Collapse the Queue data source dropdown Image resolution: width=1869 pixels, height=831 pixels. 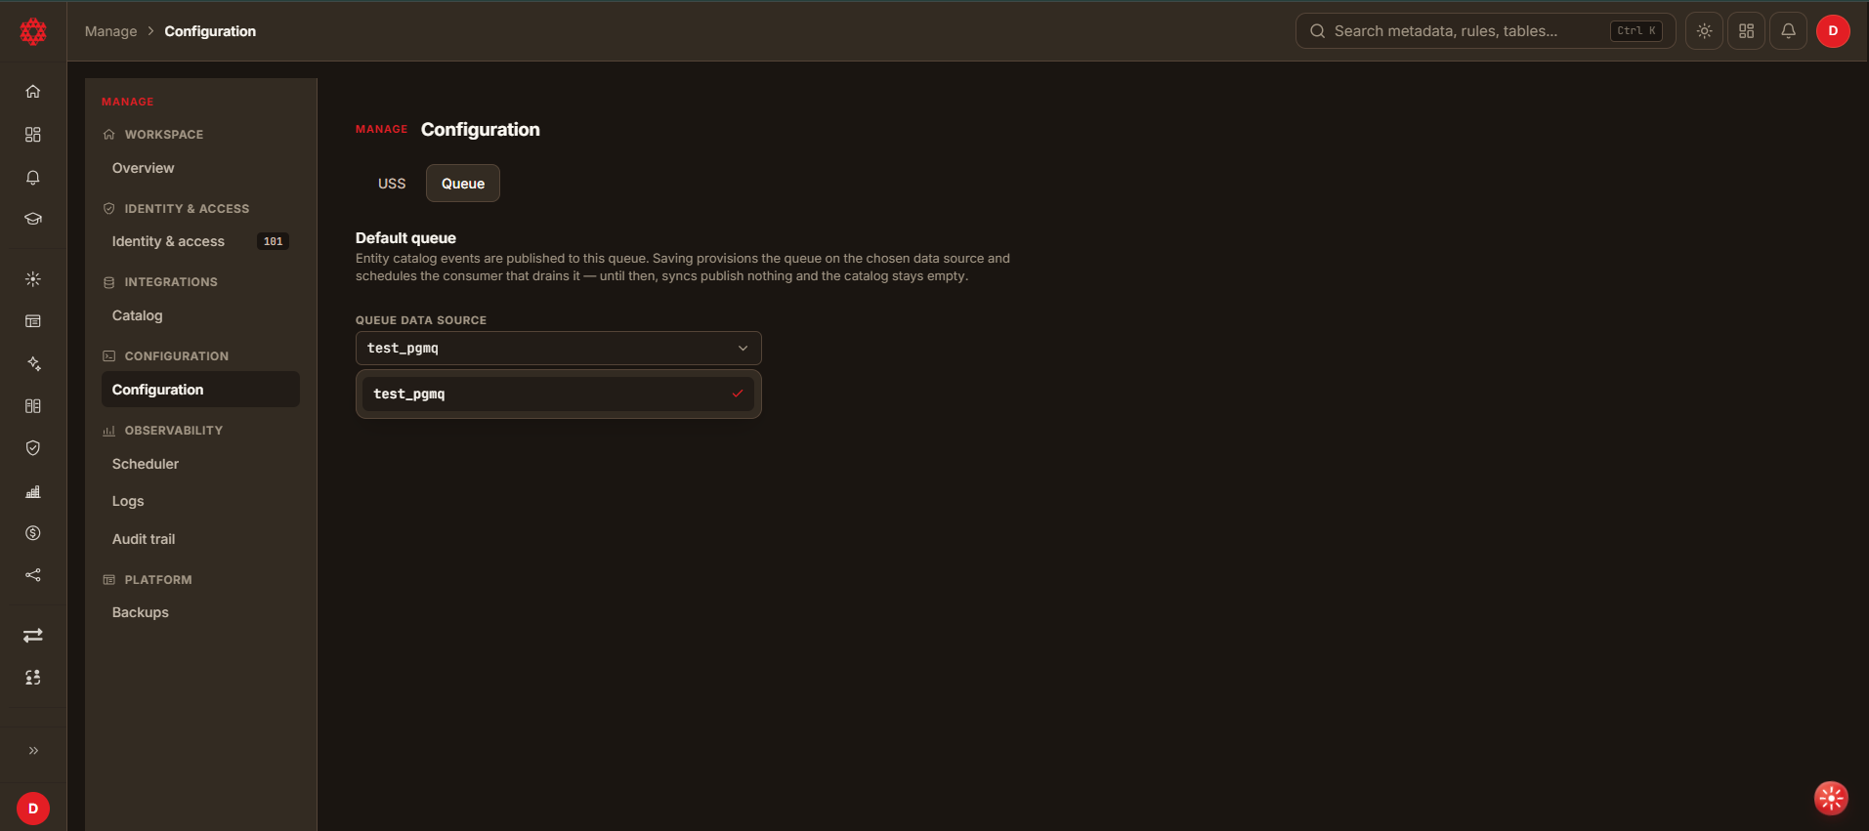558,349
